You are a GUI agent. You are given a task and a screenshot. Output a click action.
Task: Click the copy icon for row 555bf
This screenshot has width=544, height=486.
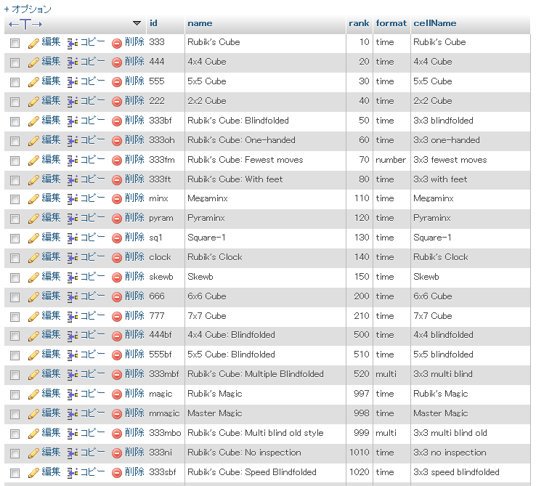[72, 355]
